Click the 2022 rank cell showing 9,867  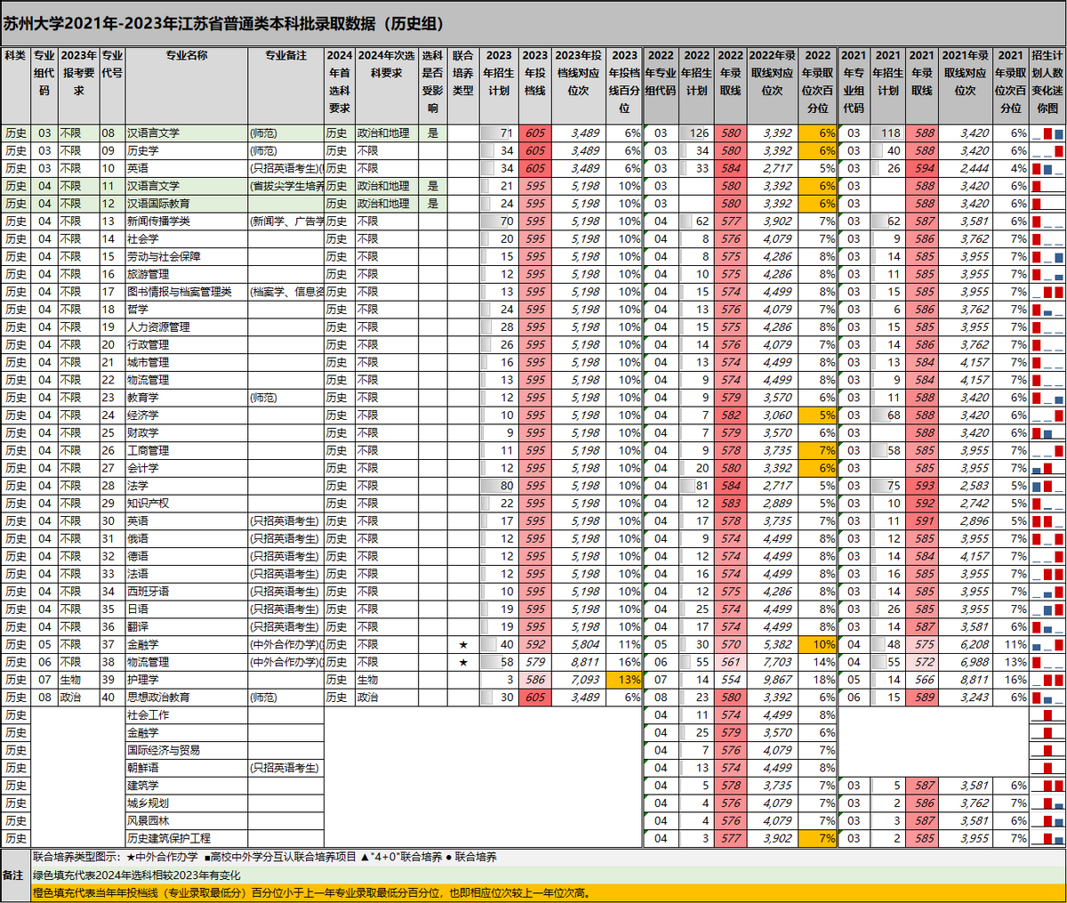(772, 680)
